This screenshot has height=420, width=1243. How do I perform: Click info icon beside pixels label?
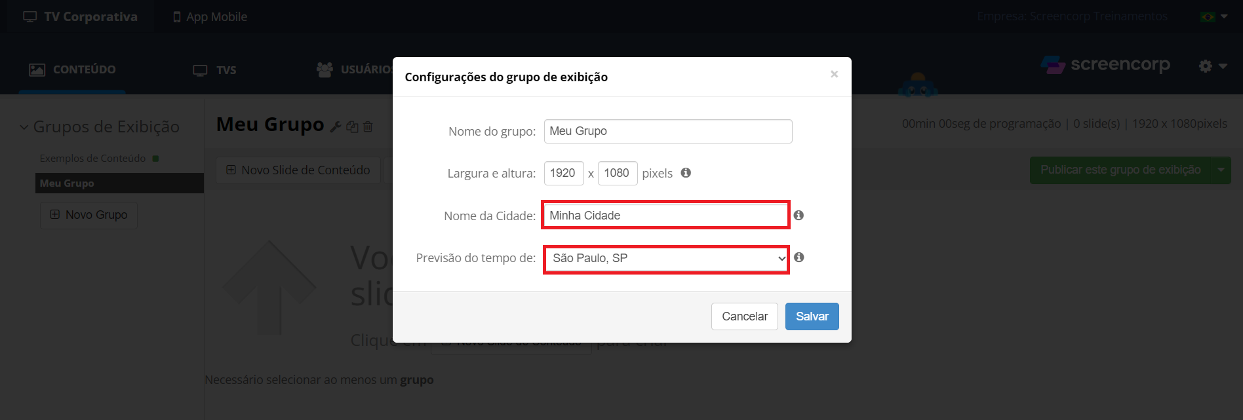[x=686, y=172]
